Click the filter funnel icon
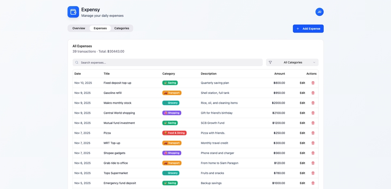391x189 pixels. point(270,63)
